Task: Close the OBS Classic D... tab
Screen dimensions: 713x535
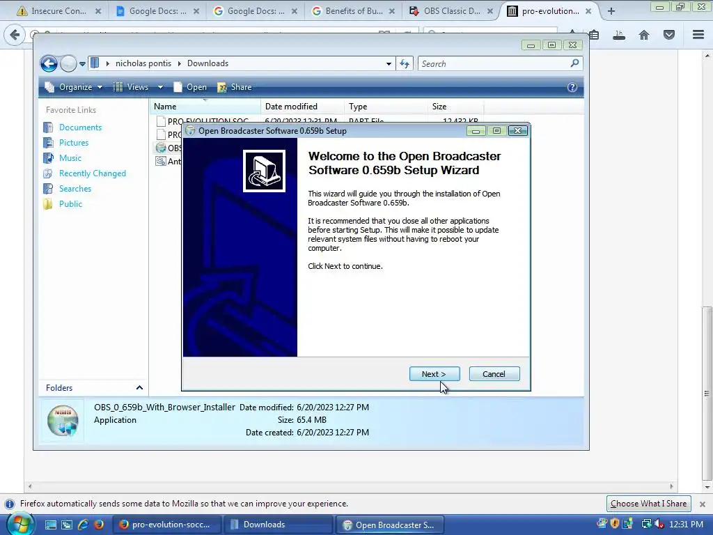Action: [x=490, y=11]
